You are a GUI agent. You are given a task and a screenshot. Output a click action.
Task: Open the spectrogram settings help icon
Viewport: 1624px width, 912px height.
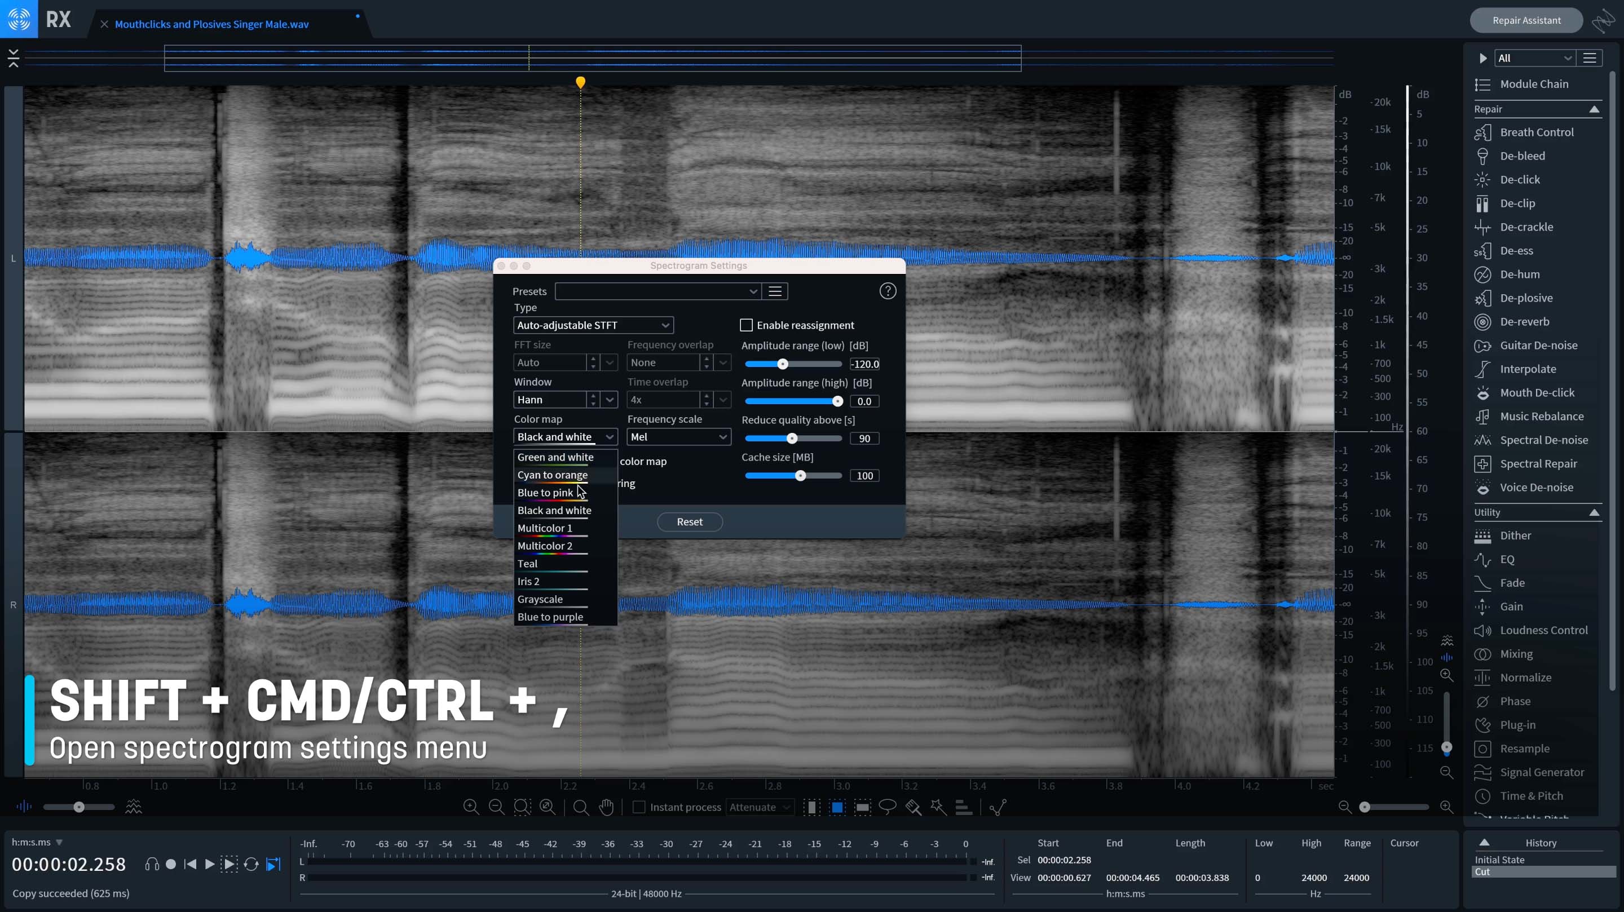point(888,291)
